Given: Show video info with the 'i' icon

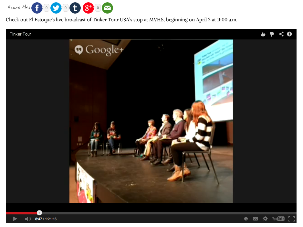Looking at the screenshot, I should pyautogui.click(x=289, y=34).
